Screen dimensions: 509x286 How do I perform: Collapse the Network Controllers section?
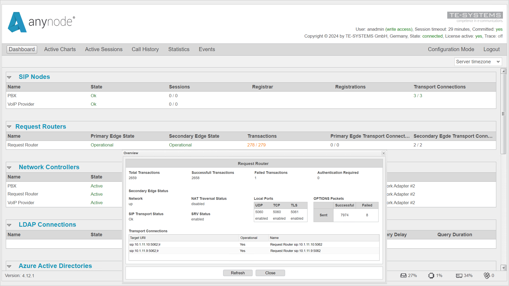pyautogui.click(x=9, y=168)
